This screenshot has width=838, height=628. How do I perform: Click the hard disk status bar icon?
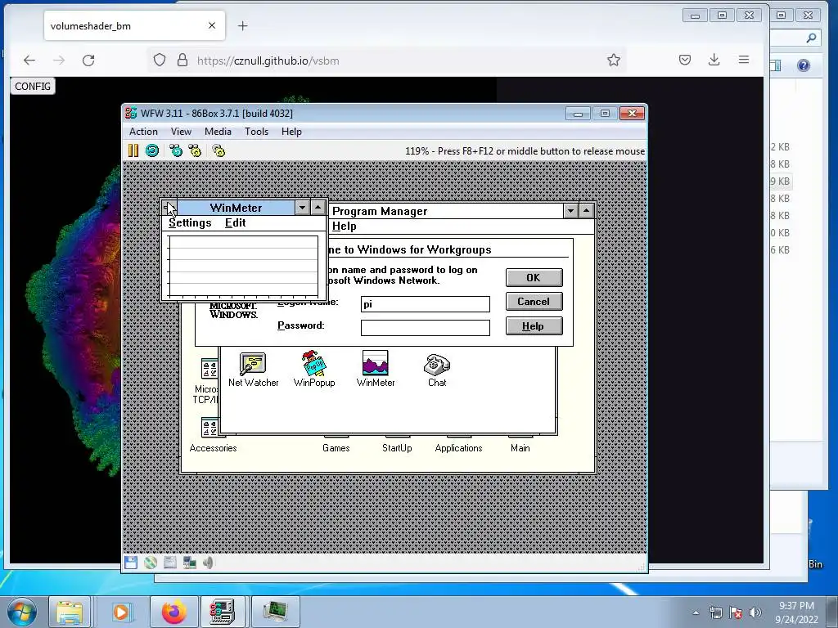point(170,563)
